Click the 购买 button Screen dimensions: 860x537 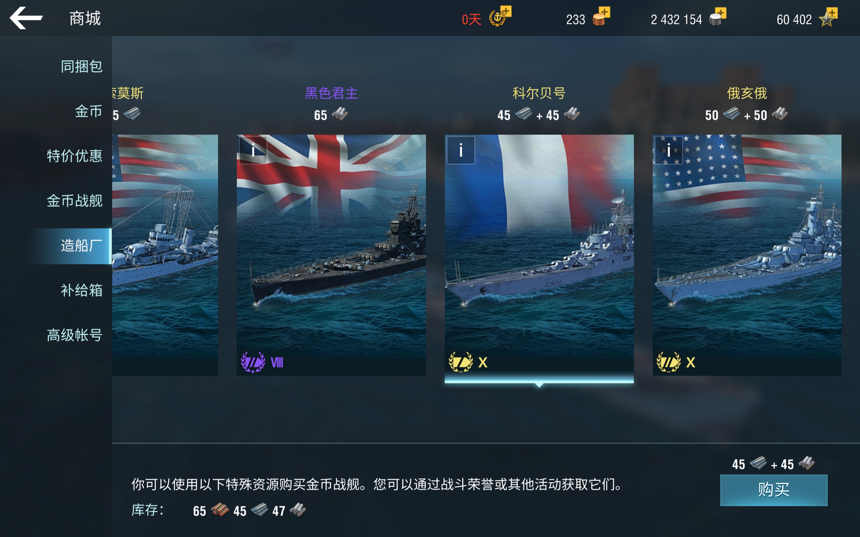[x=774, y=490]
